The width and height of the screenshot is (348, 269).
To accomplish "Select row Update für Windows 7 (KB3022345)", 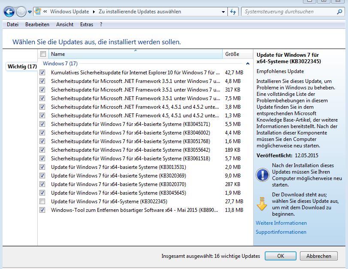I will 145,202.
